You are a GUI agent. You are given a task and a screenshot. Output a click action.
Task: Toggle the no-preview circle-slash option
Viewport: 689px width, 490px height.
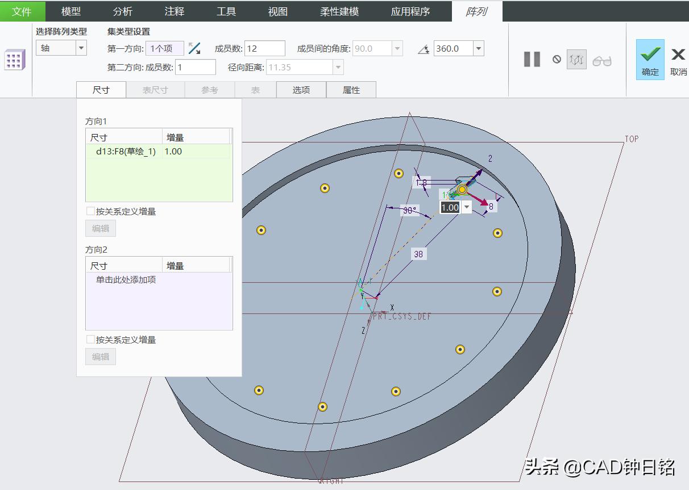[x=557, y=59]
